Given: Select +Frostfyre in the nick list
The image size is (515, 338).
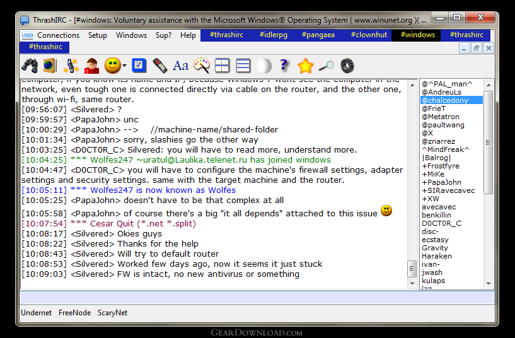Looking at the screenshot, I should pyautogui.click(x=441, y=166).
